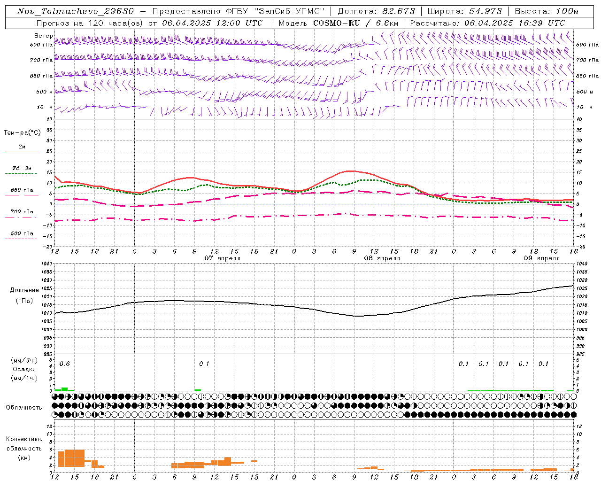This screenshot has height=481, width=601.
Task: Click the 08 апреля date label
Action: [x=382, y=258]
